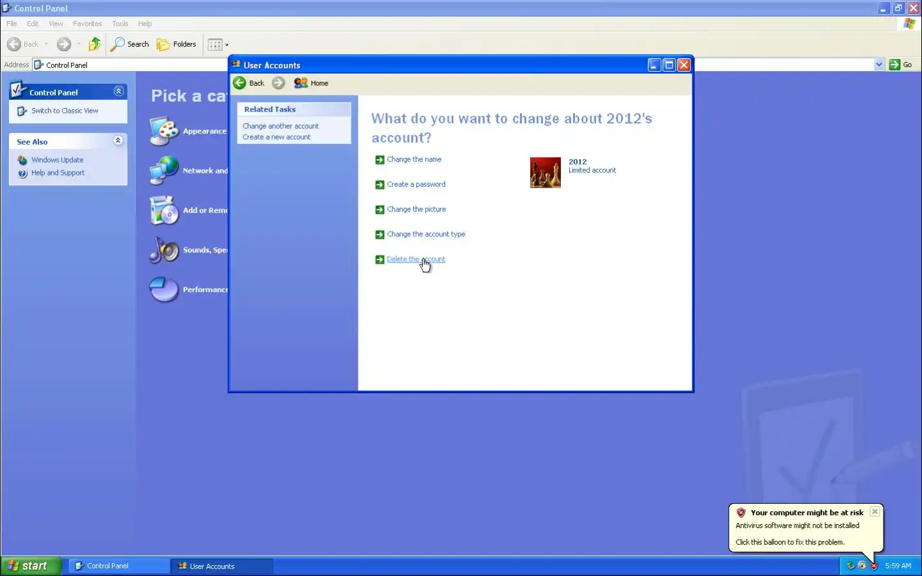Maximize the User Accounts window
The image size is (922, 576).
(x=669, y=65)
